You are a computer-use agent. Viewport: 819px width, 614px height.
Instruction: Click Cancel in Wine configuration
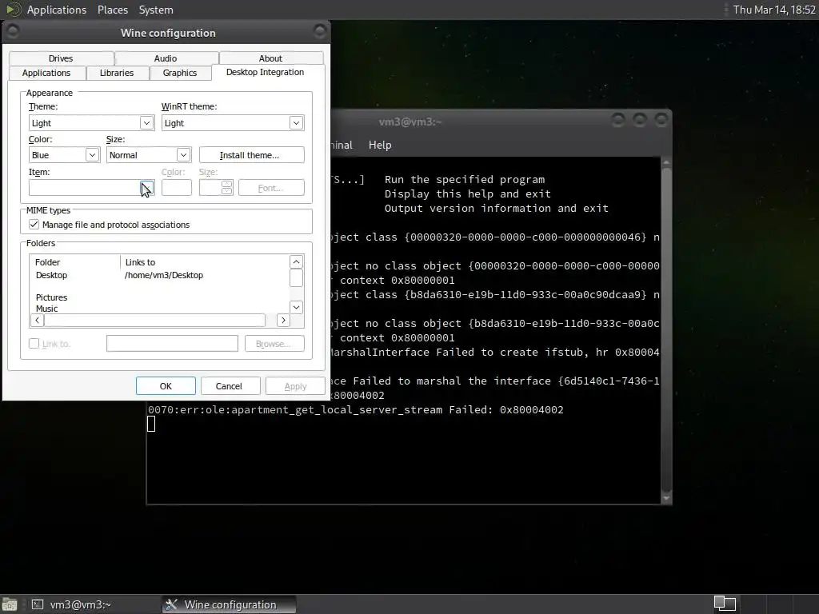point(229,386)
